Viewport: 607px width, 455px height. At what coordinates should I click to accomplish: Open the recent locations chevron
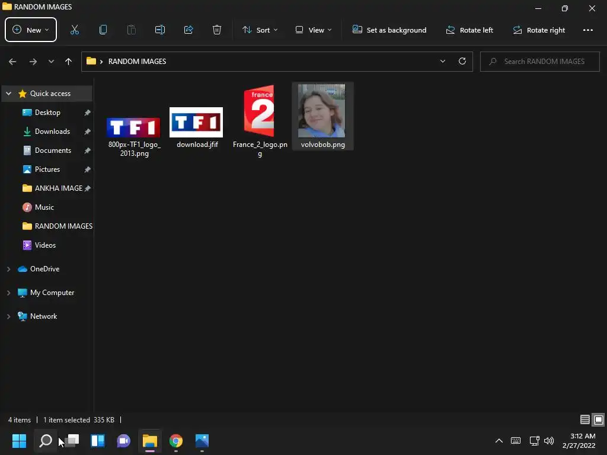click(51, 62)
